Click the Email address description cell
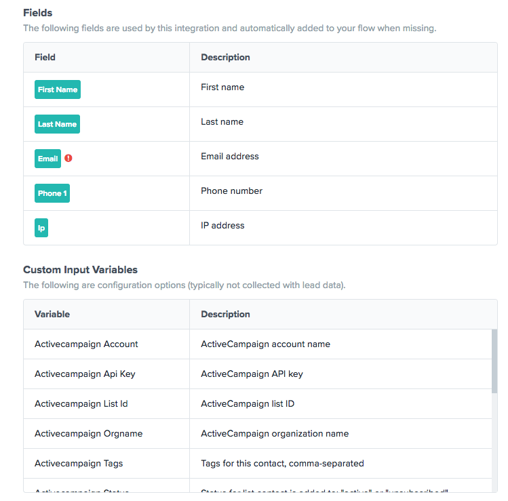 pyautogui.click(x=230, y=156)
